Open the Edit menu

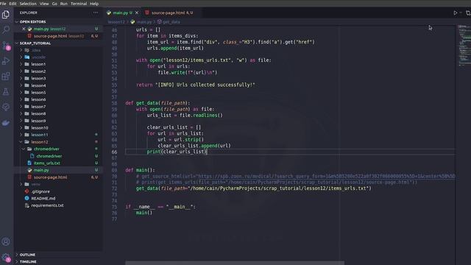[13, 4]
